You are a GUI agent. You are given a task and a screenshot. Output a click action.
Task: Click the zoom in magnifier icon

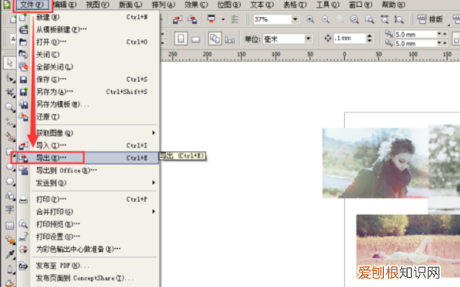(x=310, y=20)
